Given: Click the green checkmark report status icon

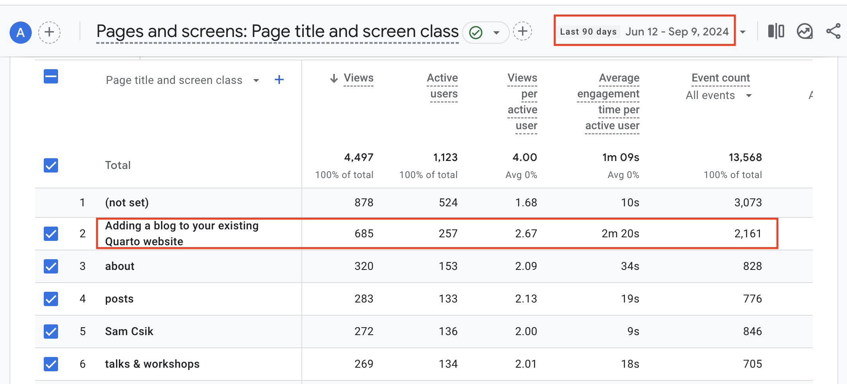Looking at the screenshot, I should coord(476,33).
